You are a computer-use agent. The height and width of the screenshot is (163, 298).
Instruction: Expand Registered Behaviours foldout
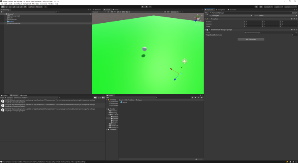click(x=205, y=35)
